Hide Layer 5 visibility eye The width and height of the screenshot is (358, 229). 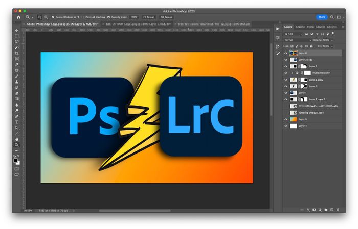286,119
